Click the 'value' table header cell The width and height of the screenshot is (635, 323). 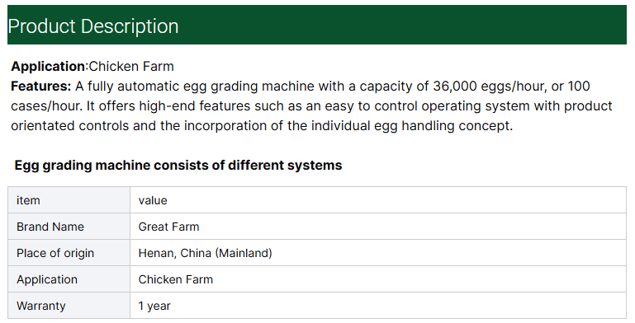pyautogui.click(x=378, y=200)
